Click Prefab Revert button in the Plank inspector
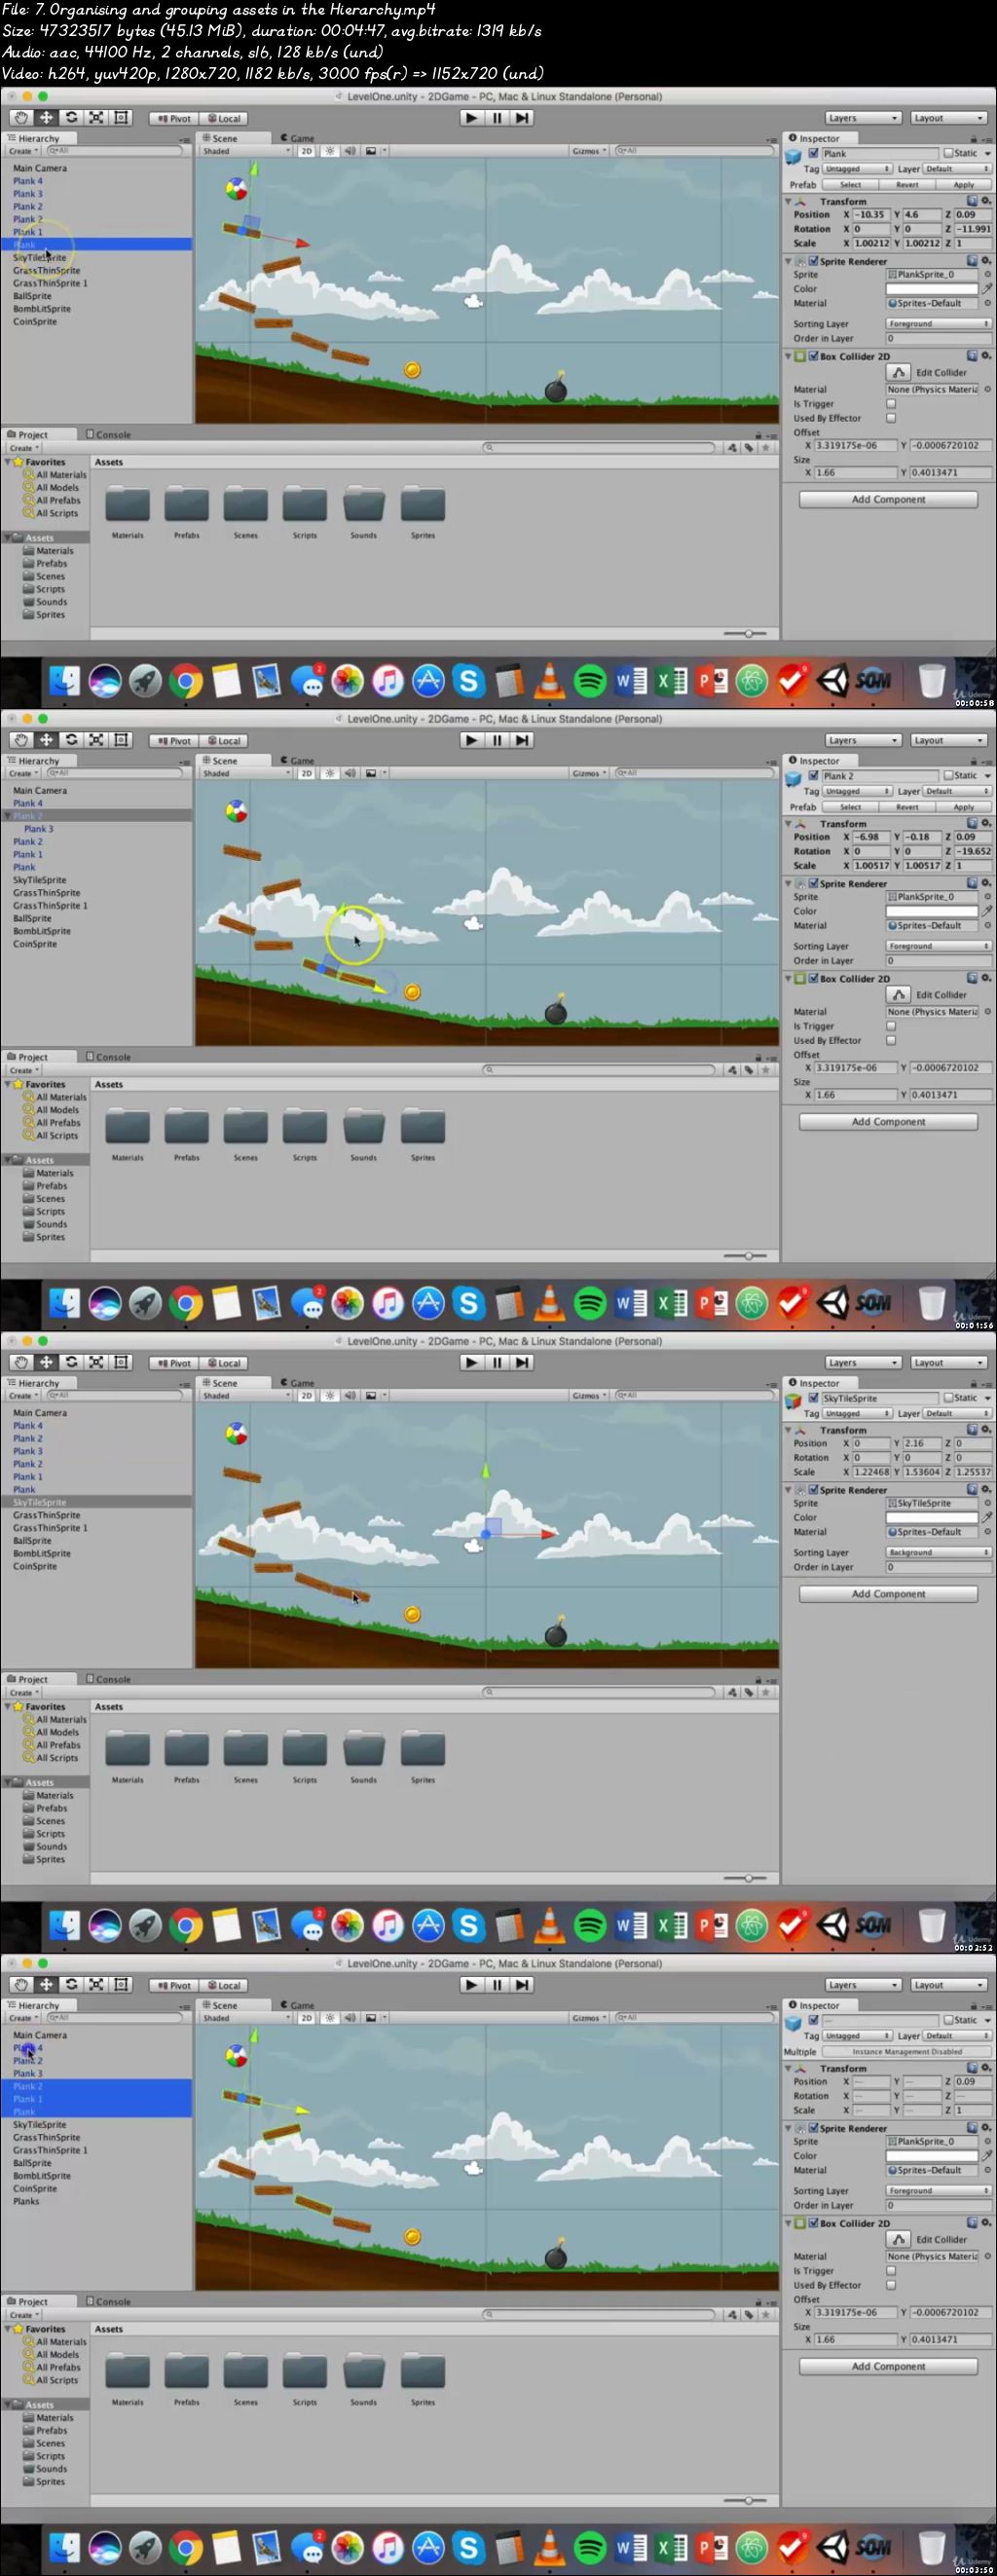The height and width of the screenshot is (2576, 997). click(x=907, y=185)
